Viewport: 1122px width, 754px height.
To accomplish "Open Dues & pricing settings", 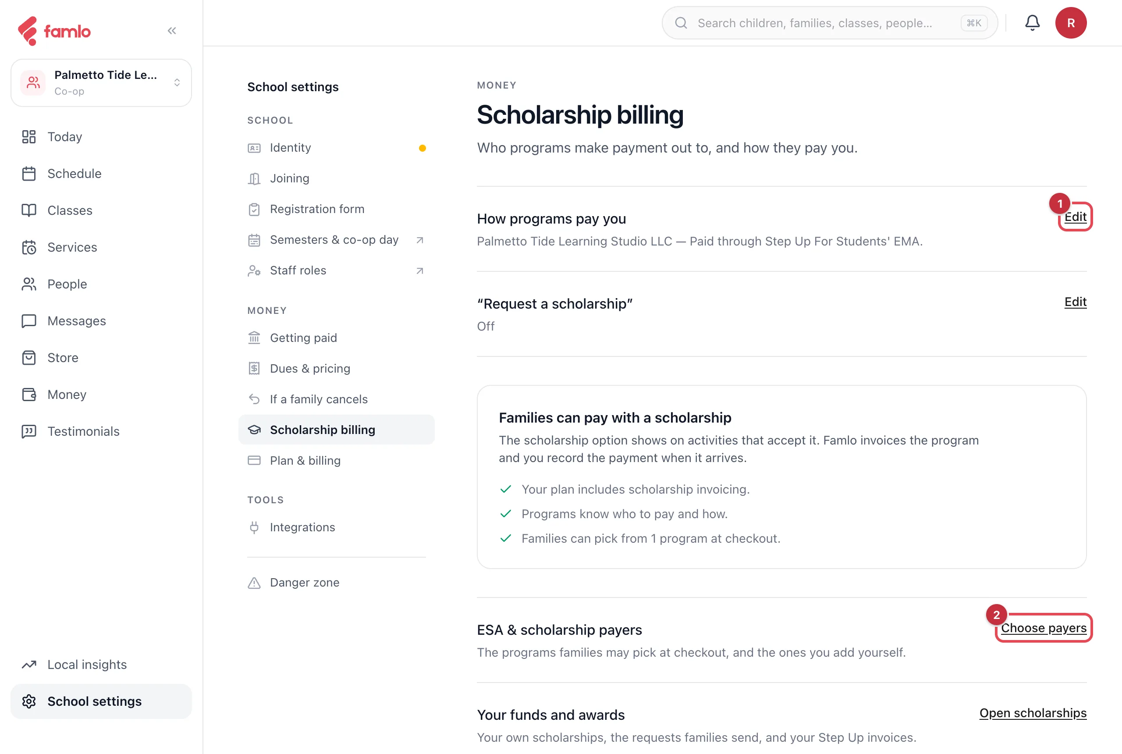I will [x=337, y=368].
